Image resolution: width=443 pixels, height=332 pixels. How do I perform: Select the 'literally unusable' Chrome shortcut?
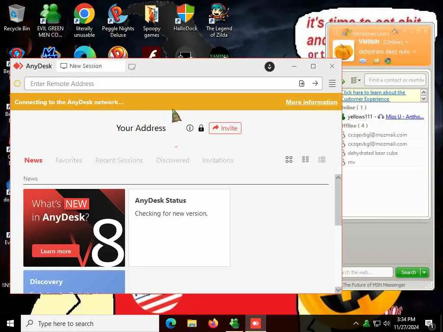pyautogui.click(x=84, y=20)
